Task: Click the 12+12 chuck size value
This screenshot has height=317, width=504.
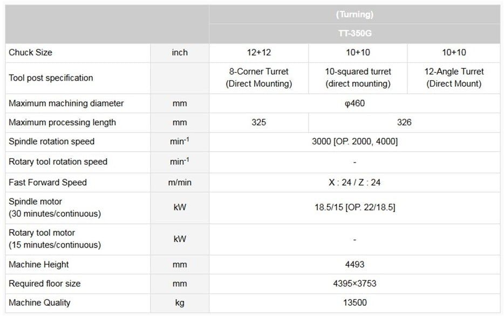Action: coord(258,53)
